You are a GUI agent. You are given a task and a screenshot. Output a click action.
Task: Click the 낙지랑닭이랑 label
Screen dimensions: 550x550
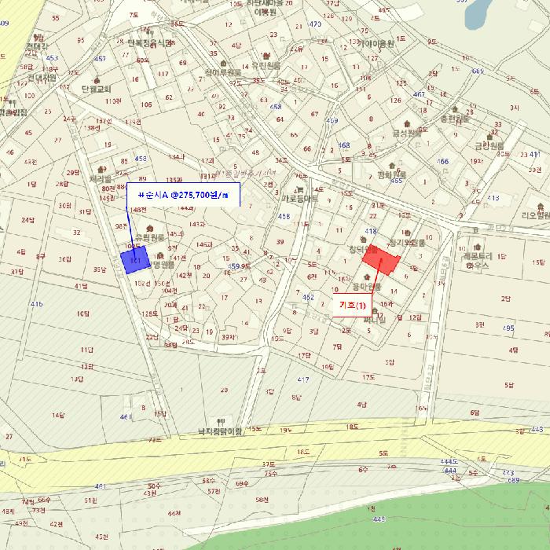(220, 431)
